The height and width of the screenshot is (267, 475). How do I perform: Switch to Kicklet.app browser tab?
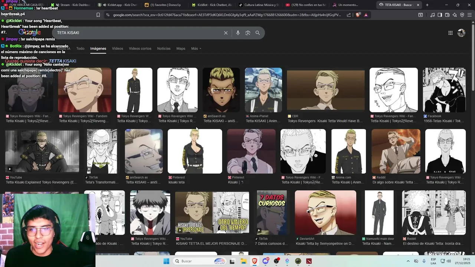[118, 5]
